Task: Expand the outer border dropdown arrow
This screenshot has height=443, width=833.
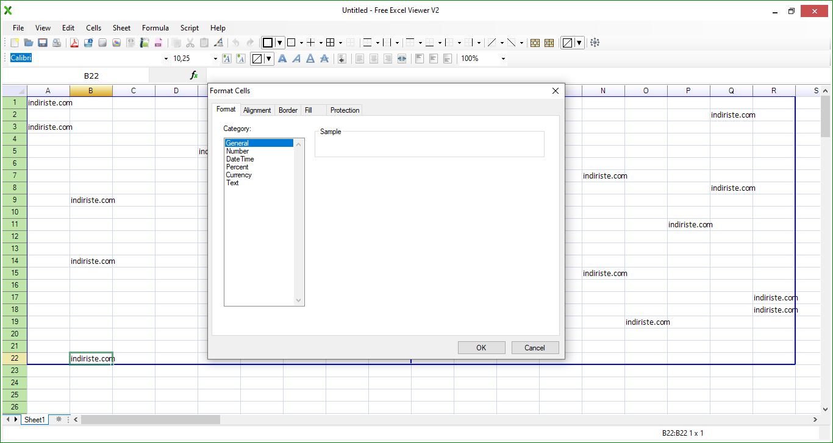Action: (x=301, y=43)
